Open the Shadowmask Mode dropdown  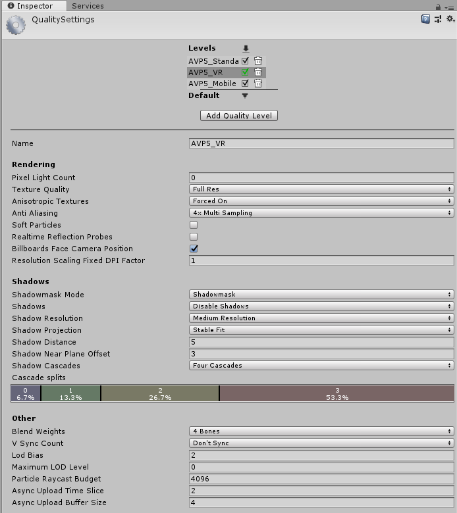tap(321, 294)
